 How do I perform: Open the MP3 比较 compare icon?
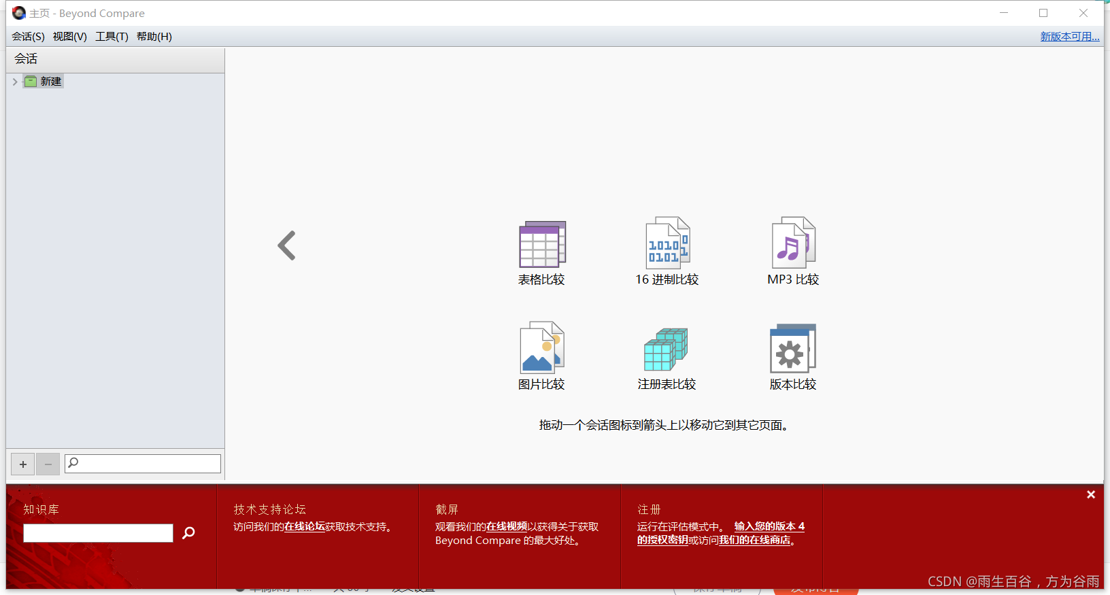pyautogui.click(x=793, y=243)
